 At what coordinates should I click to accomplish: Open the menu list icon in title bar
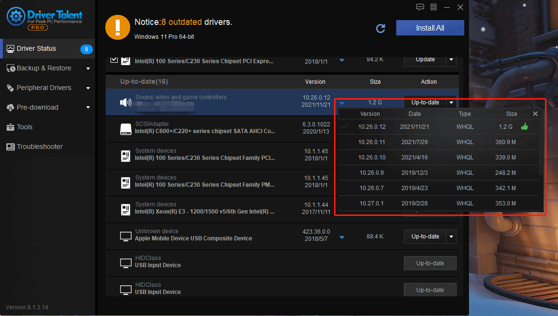(434, 7)
